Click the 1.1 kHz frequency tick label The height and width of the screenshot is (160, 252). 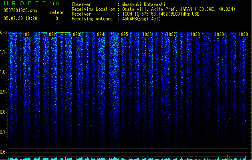[x=3, y=52]
